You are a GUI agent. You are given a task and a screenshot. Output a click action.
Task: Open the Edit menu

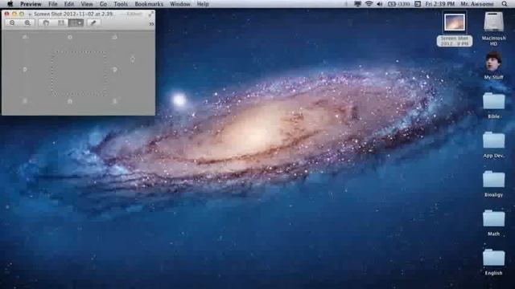69,4
